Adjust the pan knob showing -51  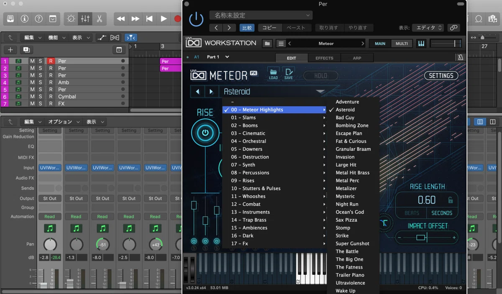102,244
